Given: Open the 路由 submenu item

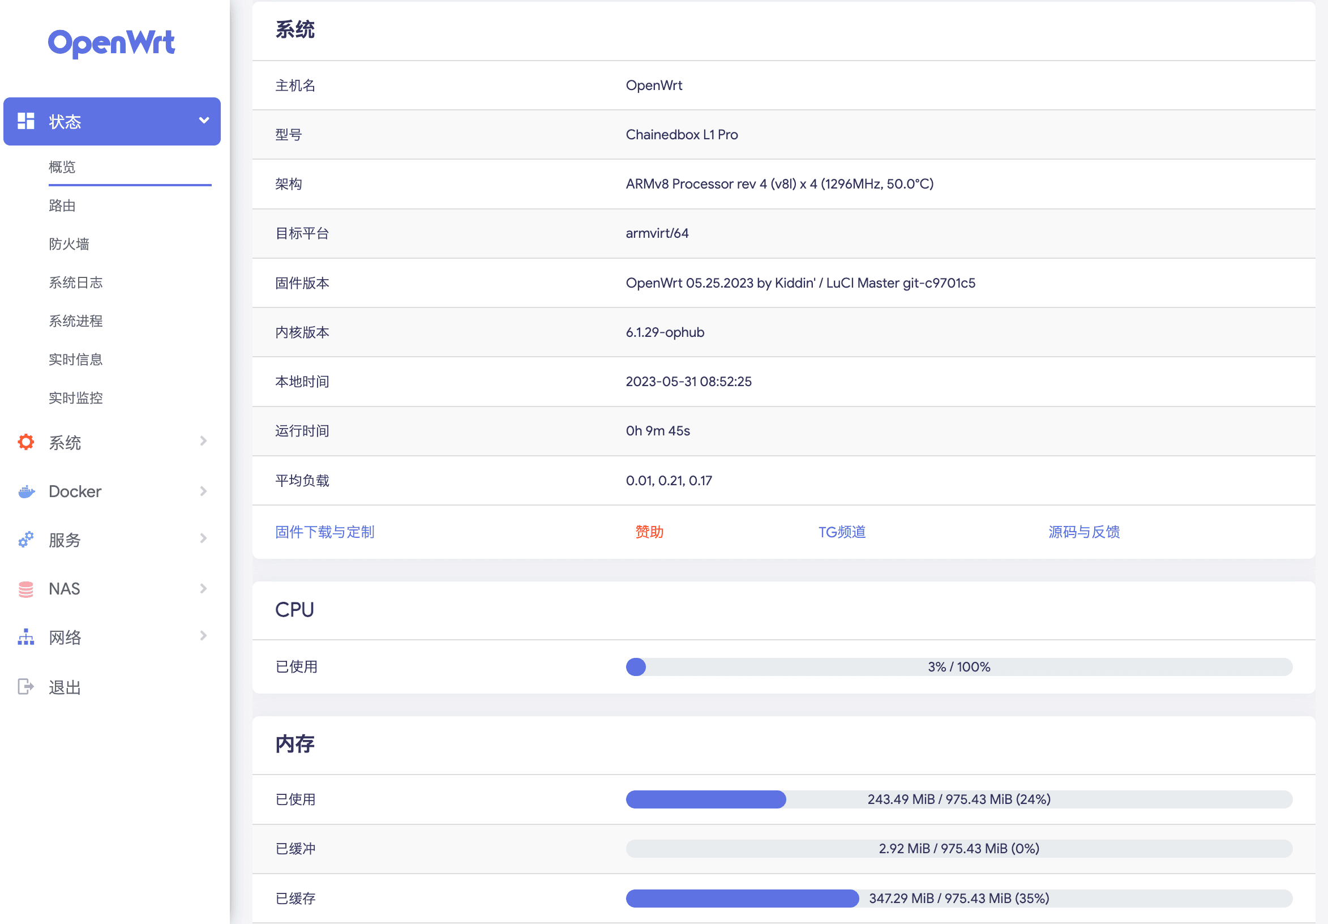Looking at the screenshot, I should point(62,206).
